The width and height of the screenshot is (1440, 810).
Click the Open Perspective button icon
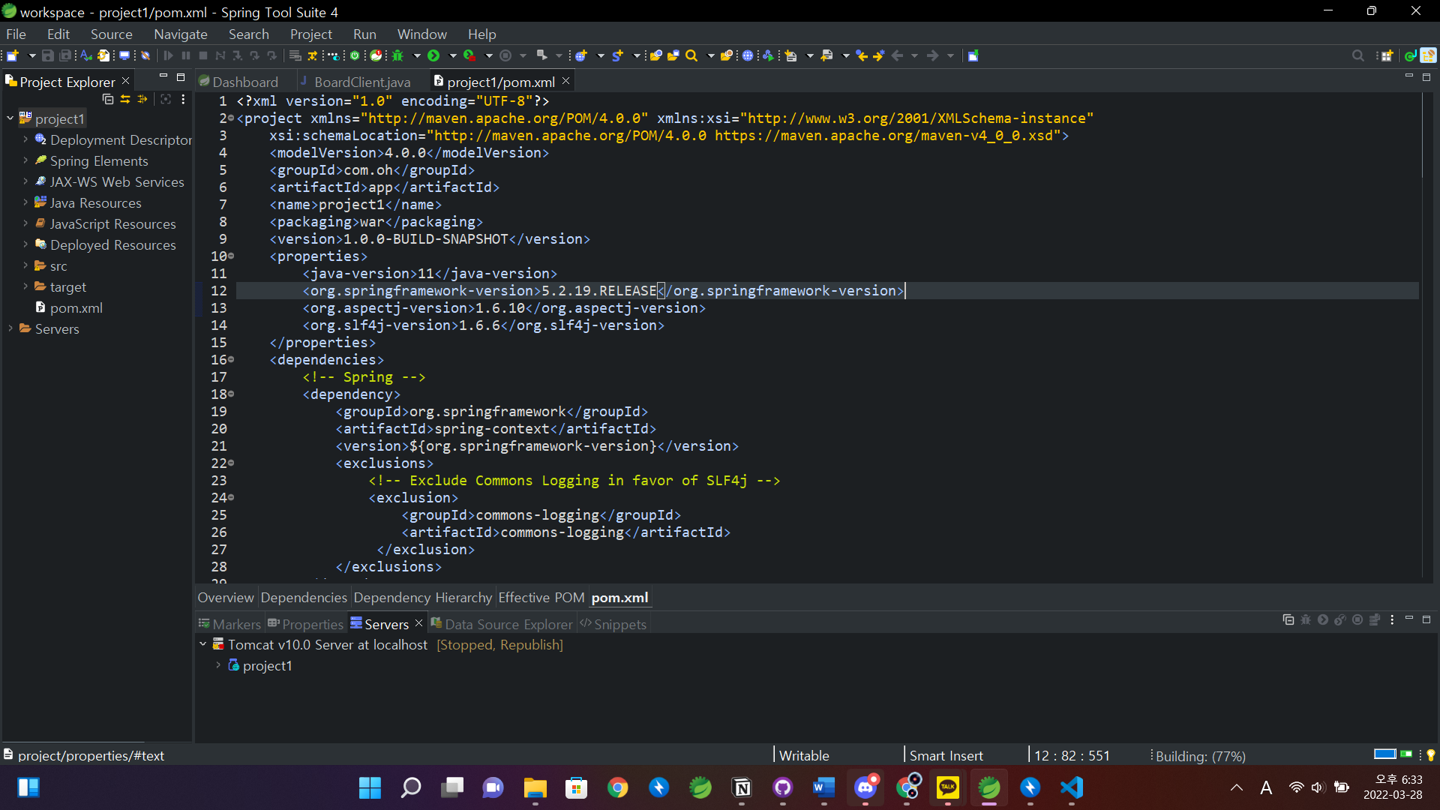tap(1387, 55)
